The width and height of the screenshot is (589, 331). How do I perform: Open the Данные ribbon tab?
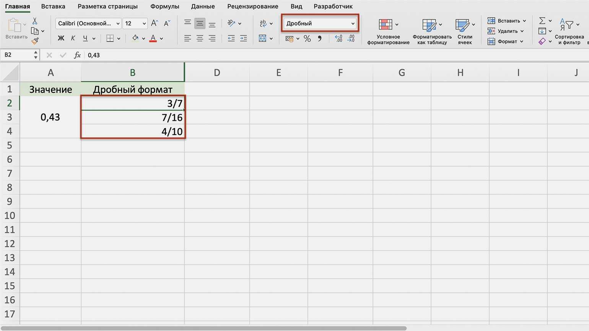[203, 6]
